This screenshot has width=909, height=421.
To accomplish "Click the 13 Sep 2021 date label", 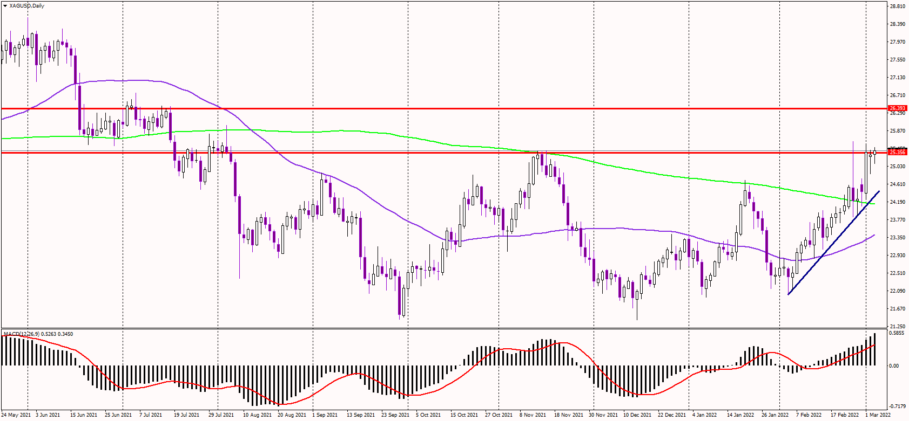I will coord(360,415).
